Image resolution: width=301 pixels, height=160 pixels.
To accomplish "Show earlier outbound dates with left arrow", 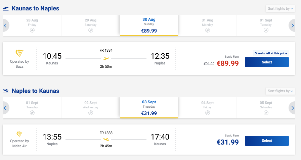I will point(5,25).
